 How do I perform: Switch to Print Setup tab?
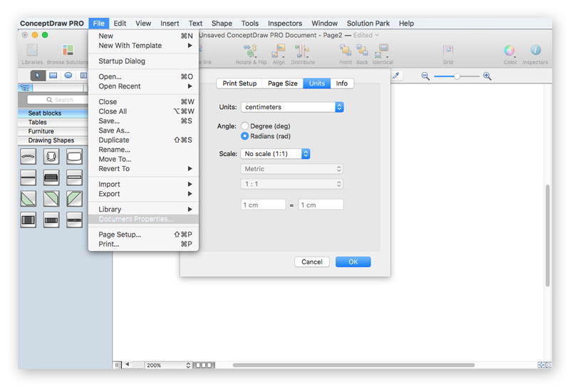(x=239, y=83)
